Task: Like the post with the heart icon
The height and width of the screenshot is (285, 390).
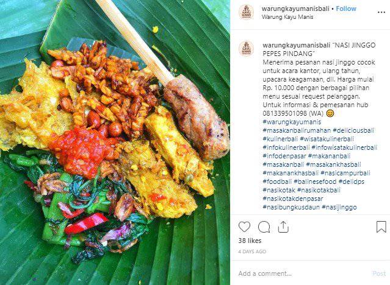Action: point(244,227)
